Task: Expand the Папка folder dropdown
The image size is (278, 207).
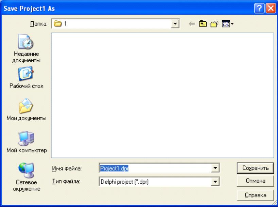Action: [175, 24]
